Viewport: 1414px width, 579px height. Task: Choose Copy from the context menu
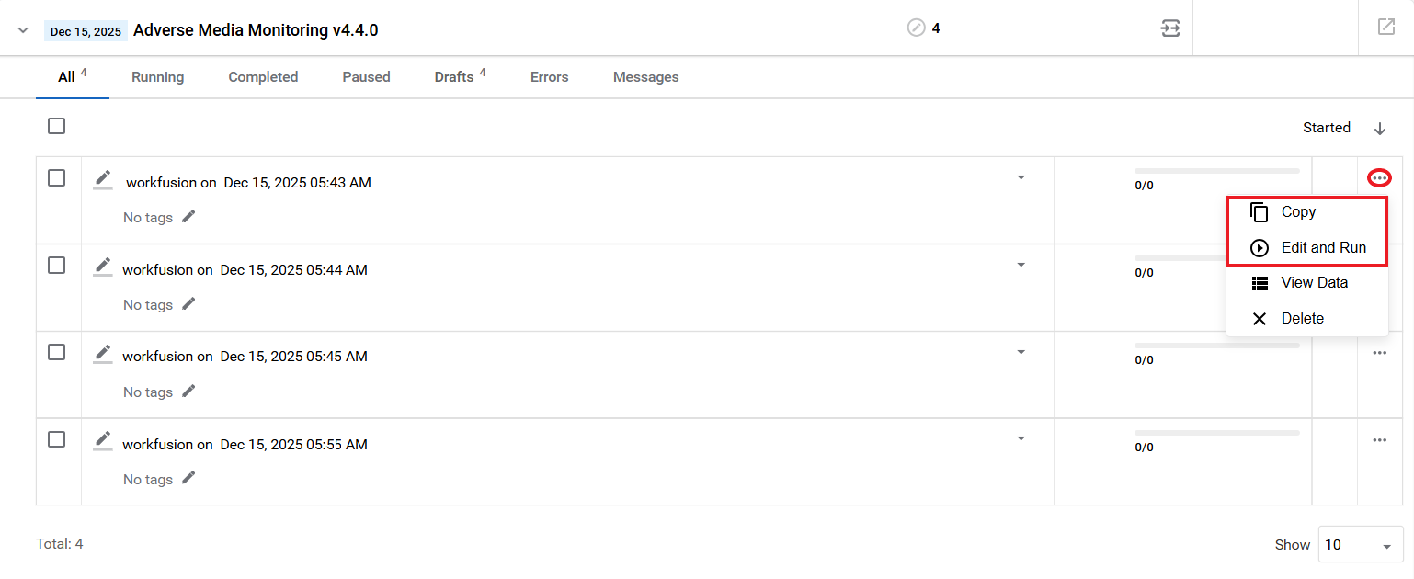(1306, 212)
